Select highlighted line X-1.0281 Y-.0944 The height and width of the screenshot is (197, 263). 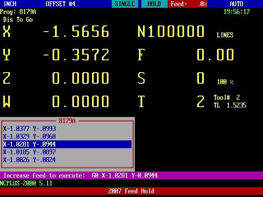click(67, 144)
